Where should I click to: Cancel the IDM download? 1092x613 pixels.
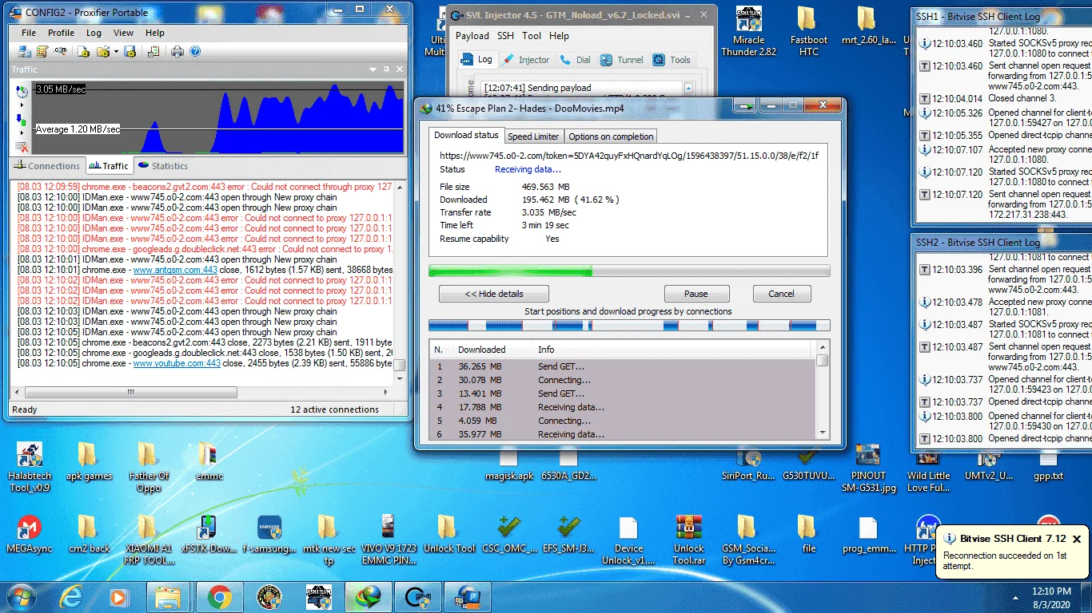click(781, 294)
